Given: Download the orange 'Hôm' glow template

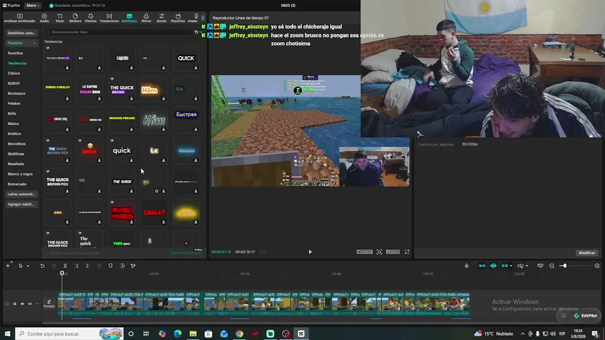Looking at the screenshot, I should pos(164,99).
